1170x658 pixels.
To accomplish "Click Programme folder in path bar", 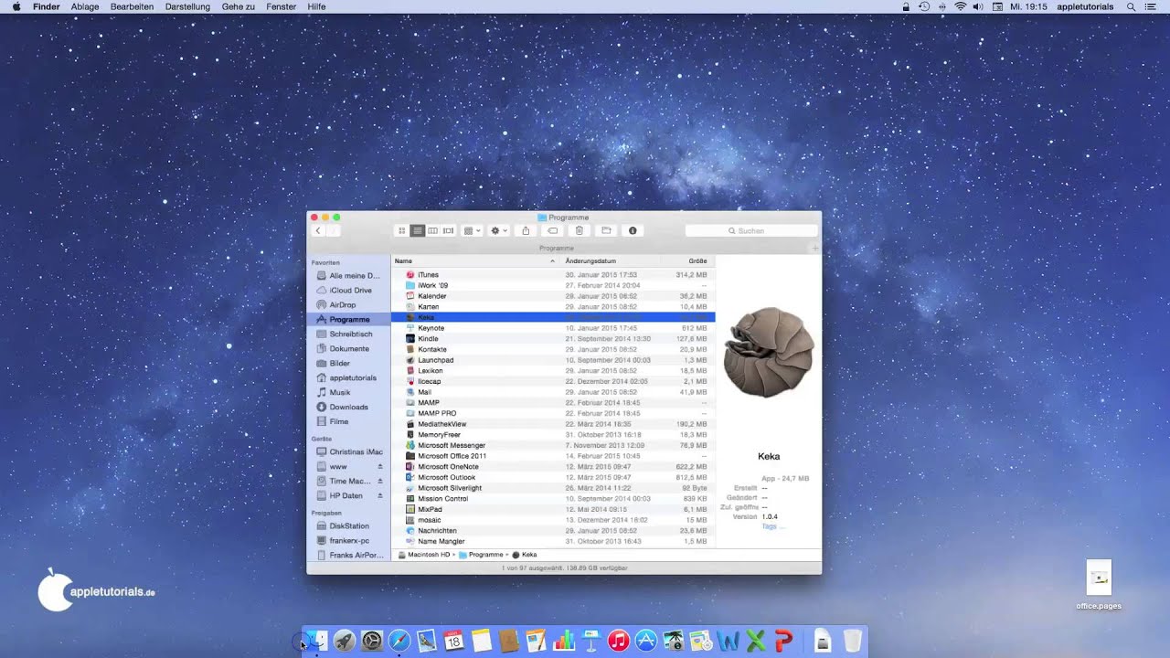I will pos(481,555).
